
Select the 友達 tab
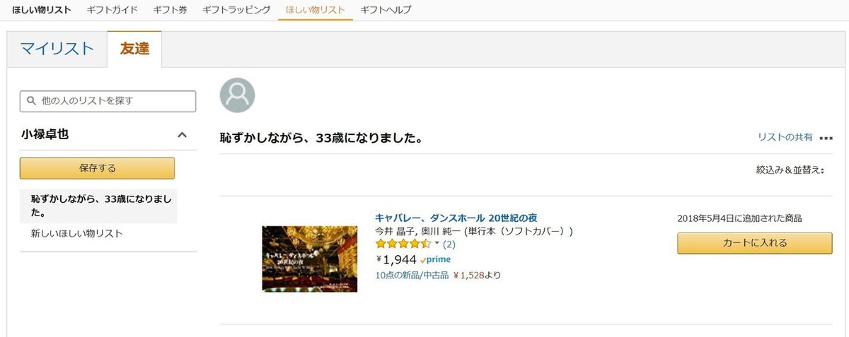pyautogui.click(x=134, y=49)
